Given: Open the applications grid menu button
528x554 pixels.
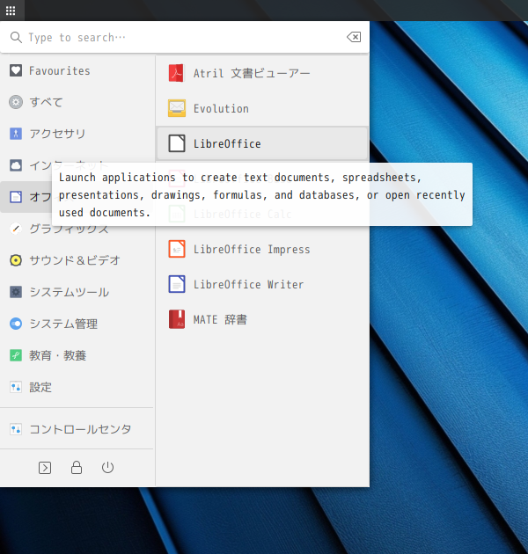Looking at the screenshot, I should (11, 11).
